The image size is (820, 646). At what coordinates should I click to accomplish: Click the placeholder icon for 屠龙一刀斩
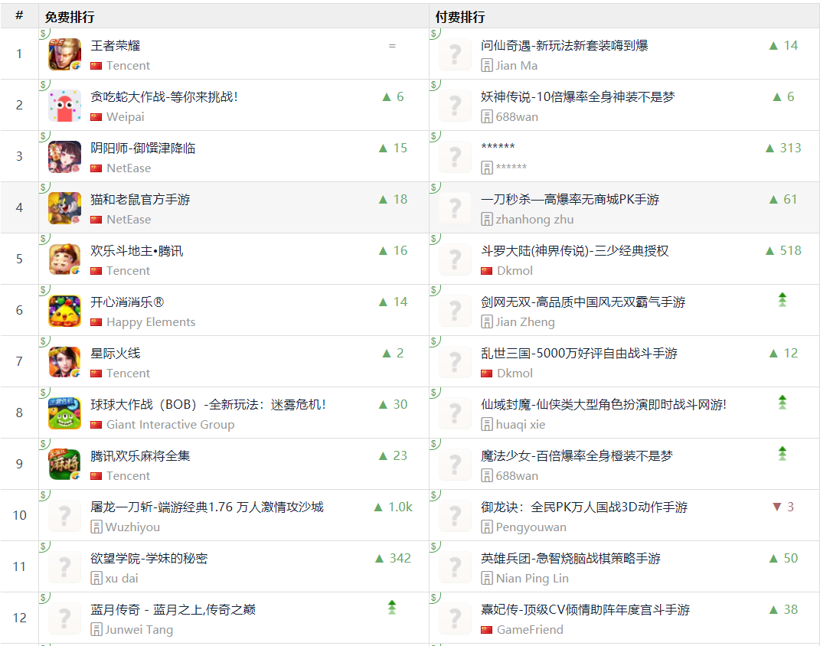[x=64, y=516]
